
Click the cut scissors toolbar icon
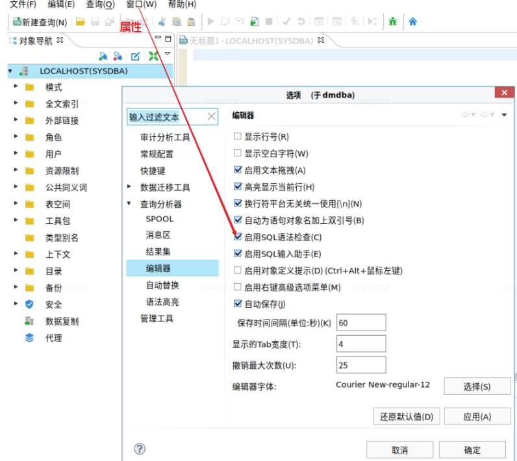162,21
